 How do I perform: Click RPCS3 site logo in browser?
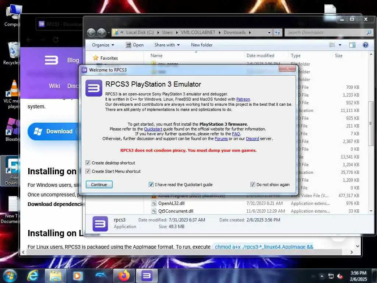coord(51,60)
